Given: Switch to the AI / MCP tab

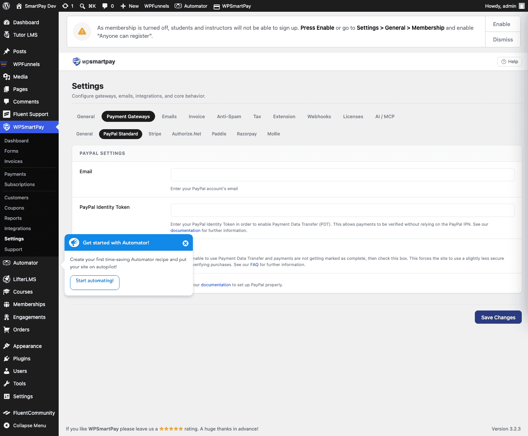Looking at the screenshot, I should coord(385,117).
